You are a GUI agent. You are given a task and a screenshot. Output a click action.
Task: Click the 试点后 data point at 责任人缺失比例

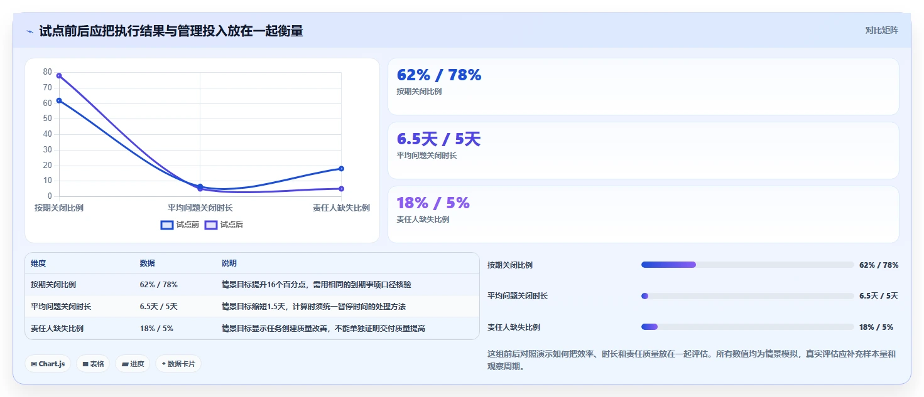[x=341, y=188]
